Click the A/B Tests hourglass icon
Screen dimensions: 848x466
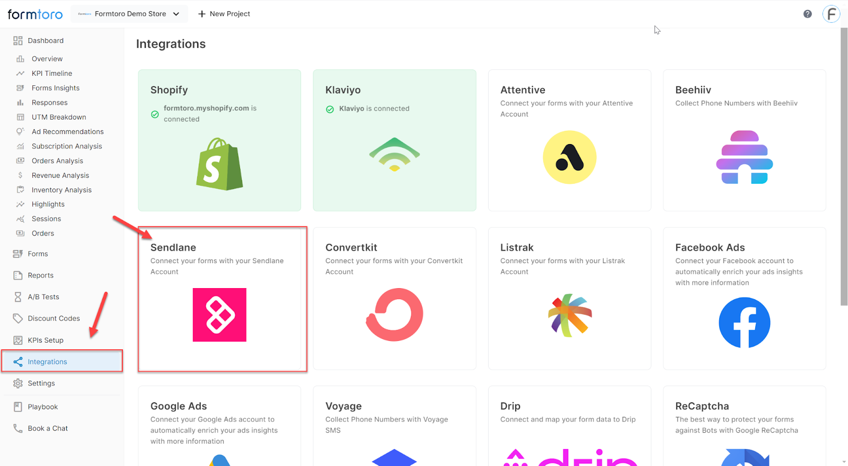[x=18, y=297]
